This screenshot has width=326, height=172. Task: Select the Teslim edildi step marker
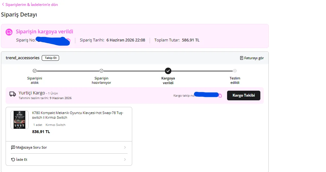tap(235, 71)
